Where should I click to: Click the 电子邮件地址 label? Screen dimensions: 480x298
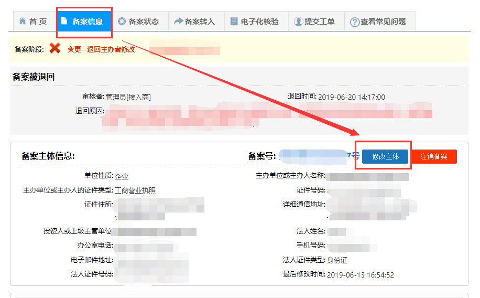pos(92,260)
